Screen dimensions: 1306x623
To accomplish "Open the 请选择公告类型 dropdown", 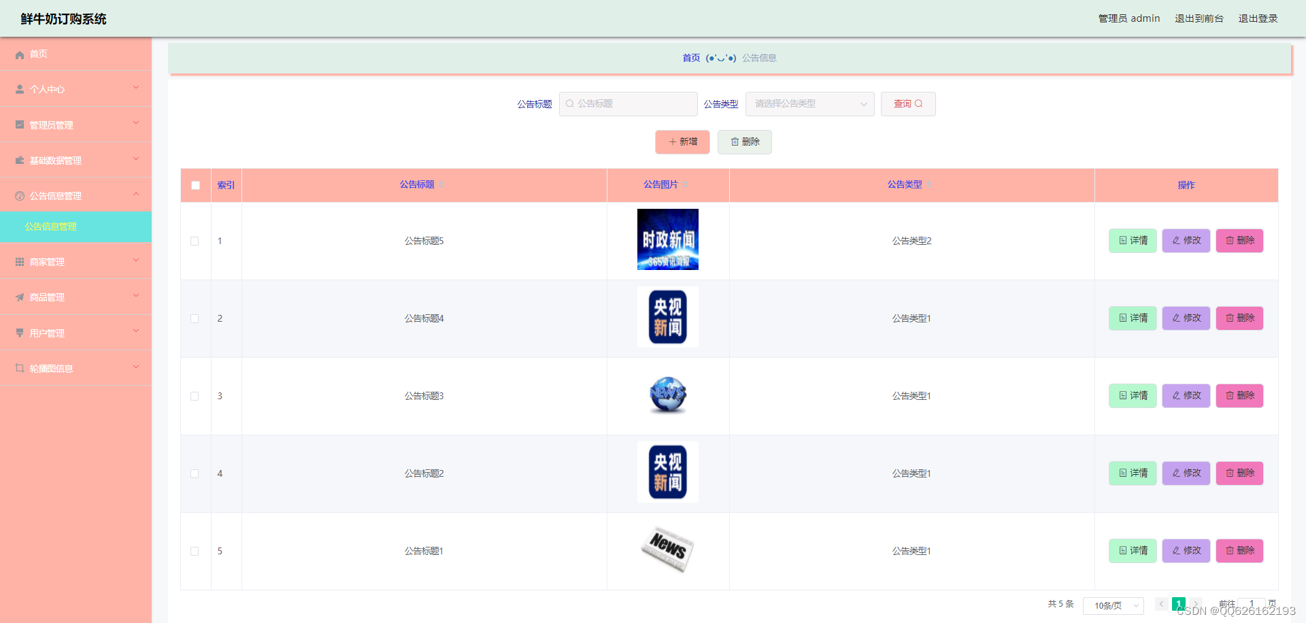I will (x=809, y=104).
